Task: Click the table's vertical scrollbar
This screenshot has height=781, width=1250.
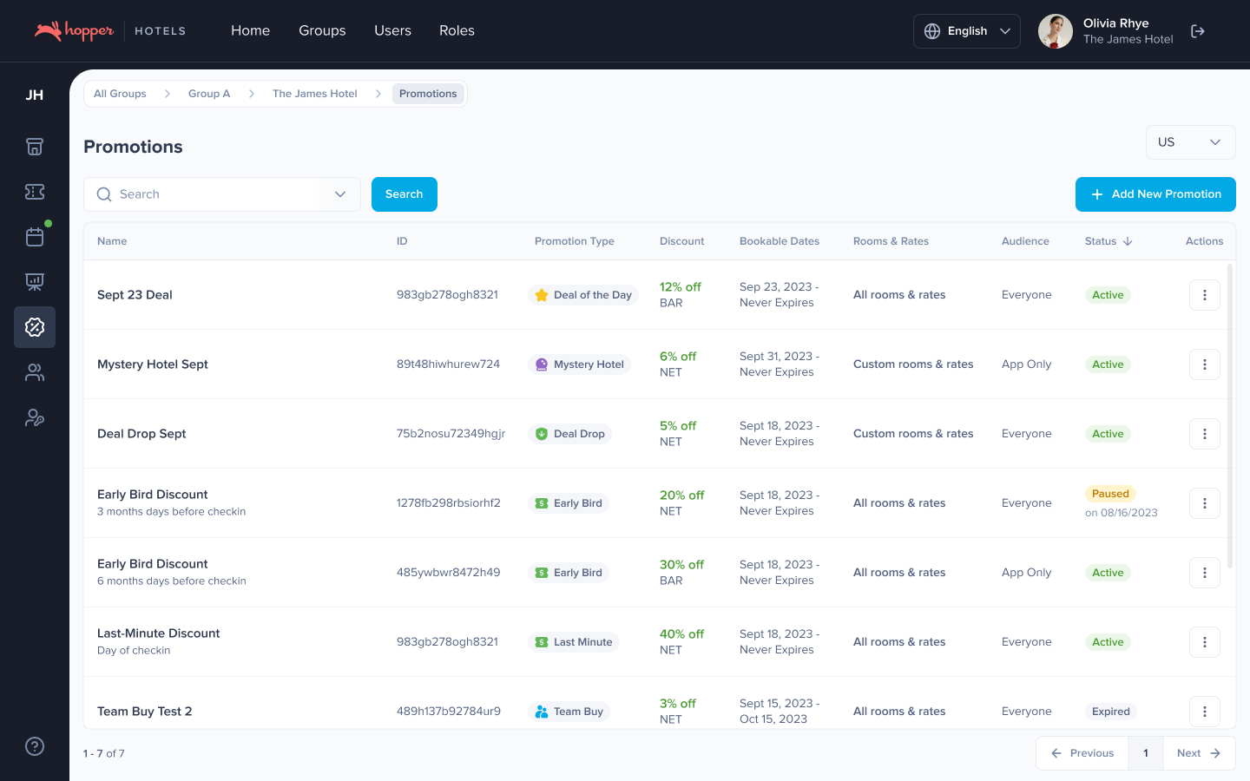Action: click(1230, 417)
